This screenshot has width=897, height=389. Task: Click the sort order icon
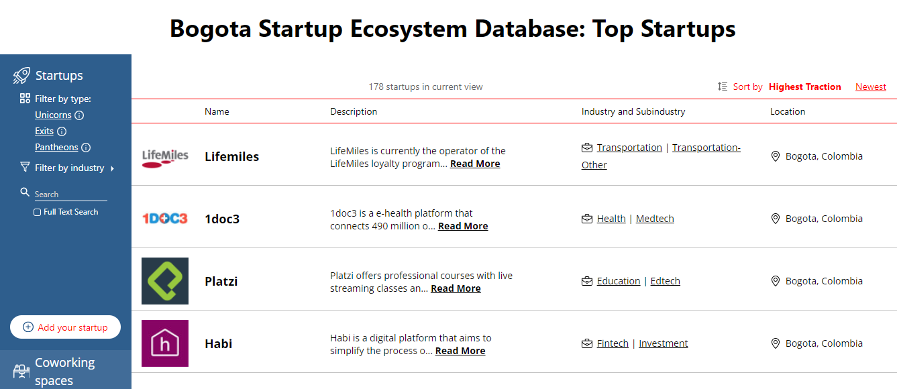[723, 87]
